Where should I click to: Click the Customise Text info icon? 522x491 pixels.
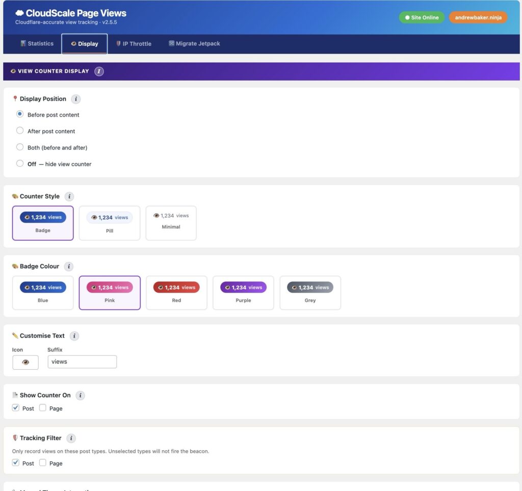[x=74, y=335]
